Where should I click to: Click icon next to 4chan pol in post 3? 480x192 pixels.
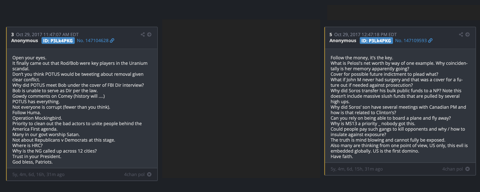point(149,174)
